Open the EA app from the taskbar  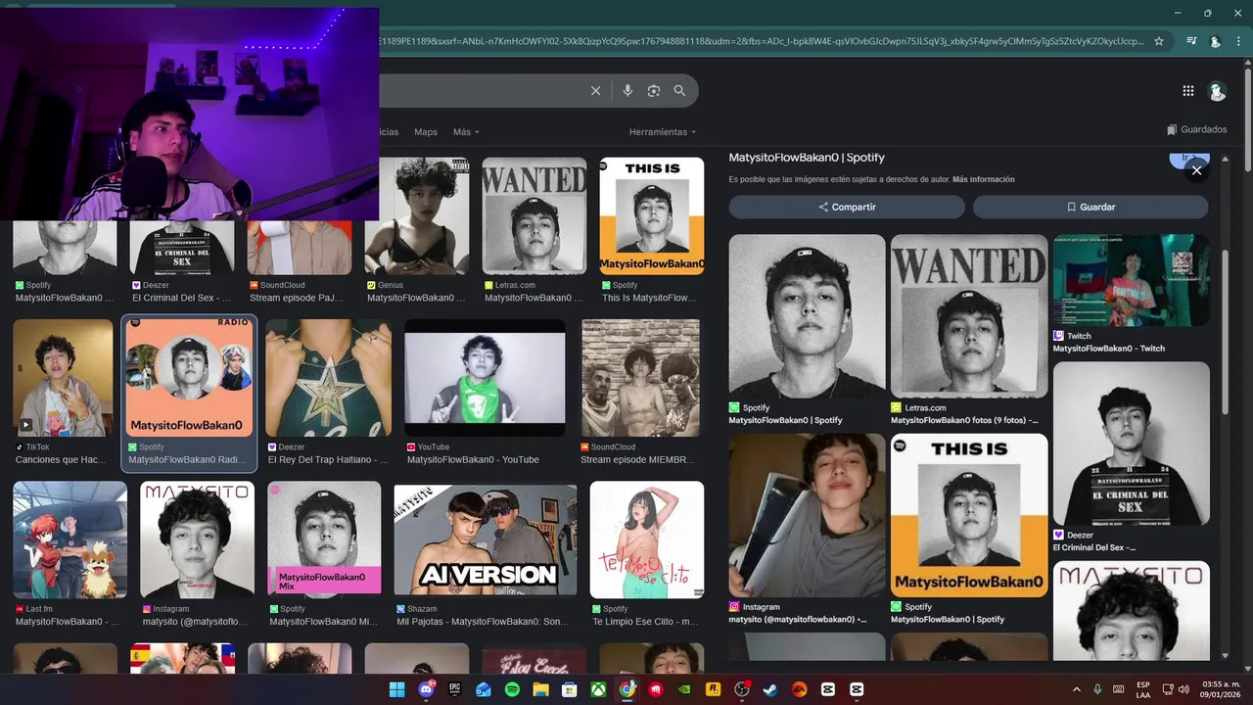click(x=799, y=689)
